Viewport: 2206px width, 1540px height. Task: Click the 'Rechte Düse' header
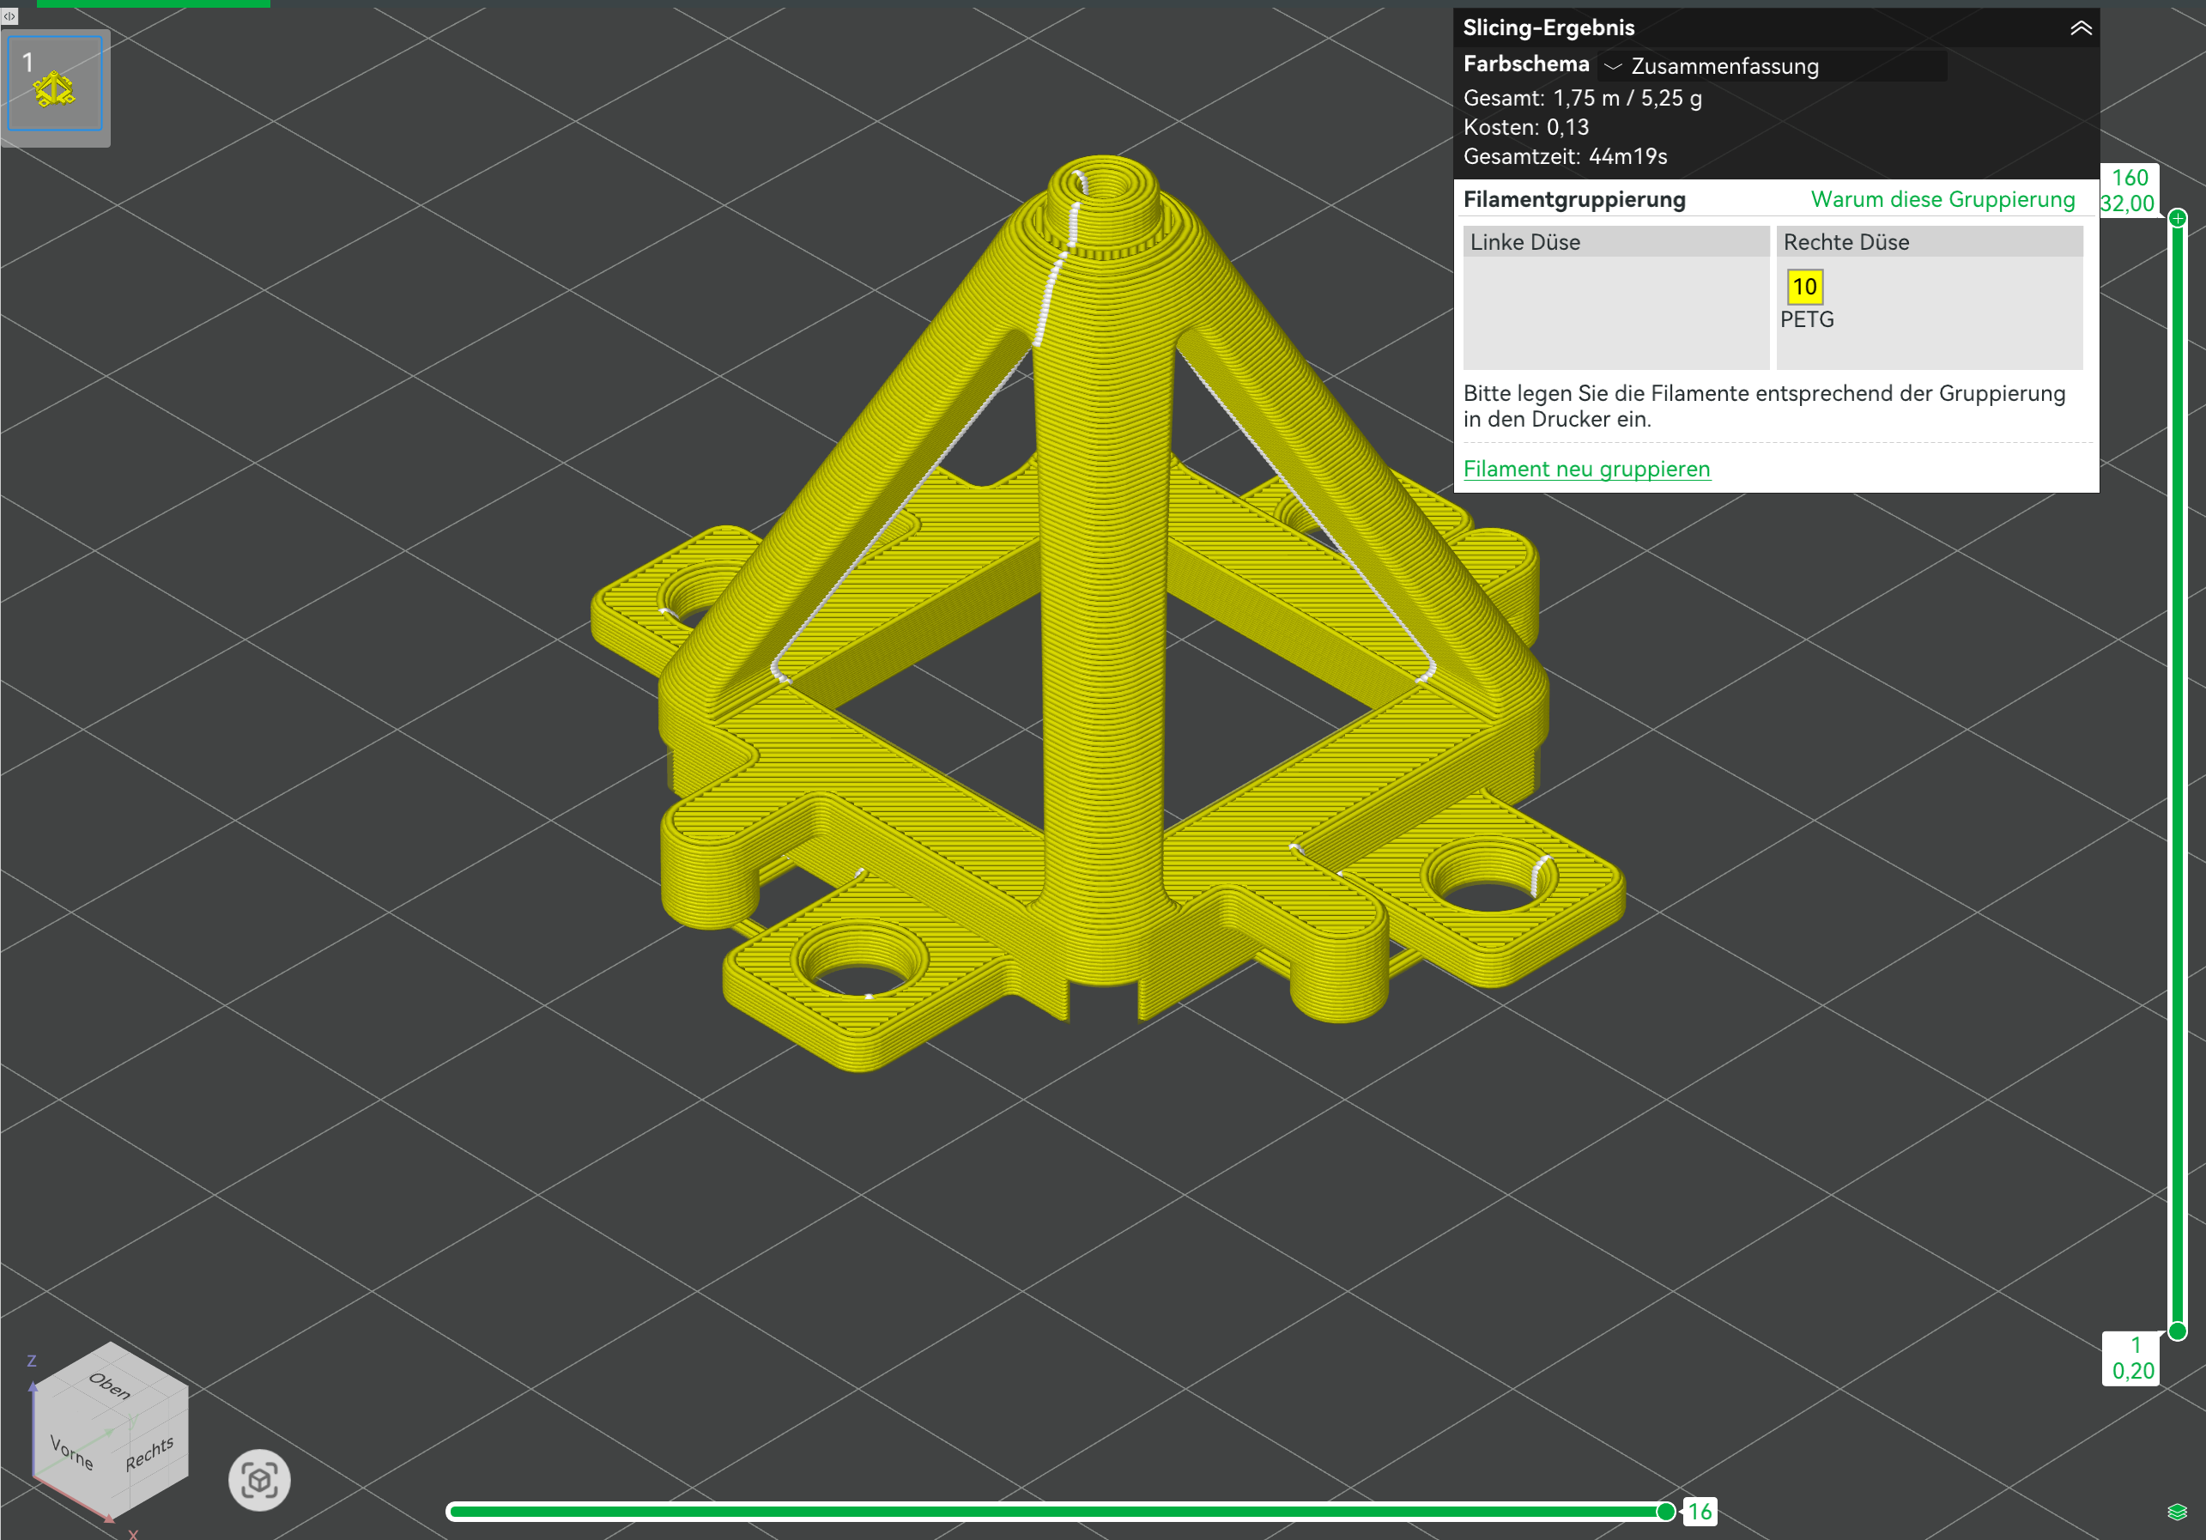tap(1930, 242)
